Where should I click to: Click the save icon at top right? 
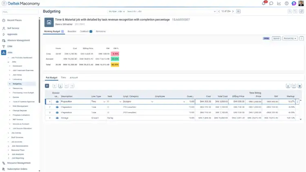click(x=290, y=11)
